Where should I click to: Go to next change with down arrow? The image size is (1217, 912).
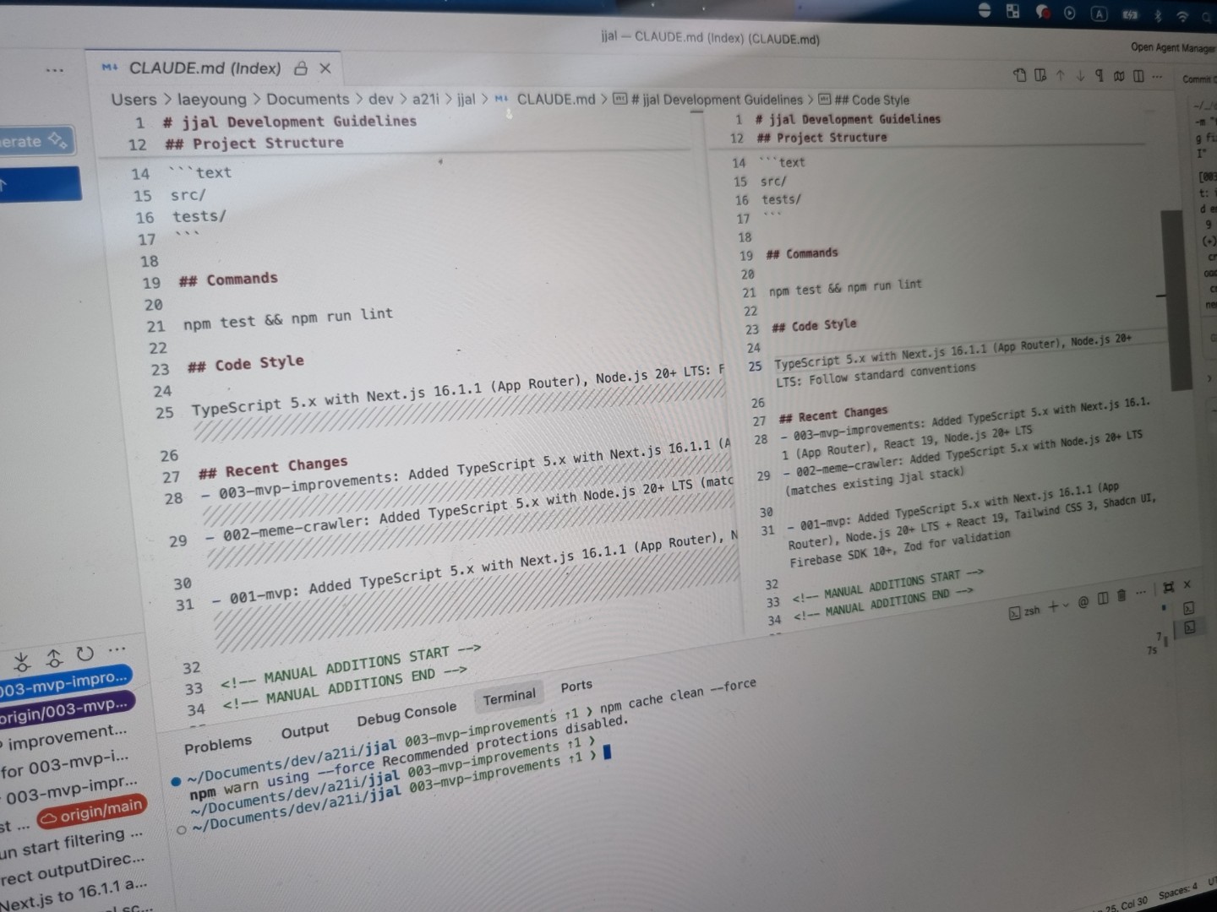coord(1080,76)
